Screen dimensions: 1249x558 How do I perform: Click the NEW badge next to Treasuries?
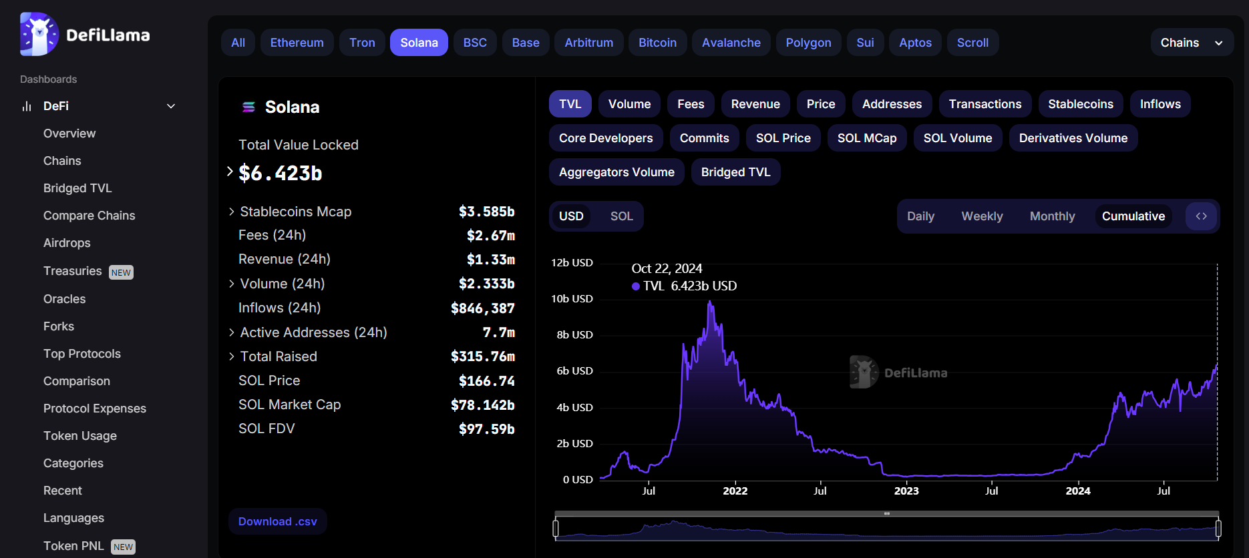click(121, 272)
